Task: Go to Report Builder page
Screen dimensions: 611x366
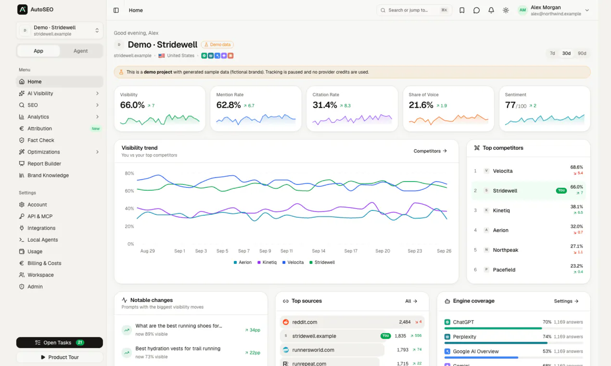Action: pos(60,164)
